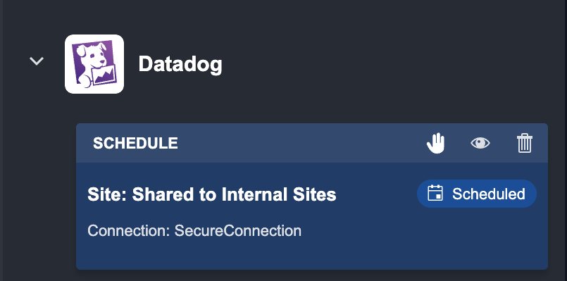
Task: Click the Scheduled status badge
Action: point(477,194)
